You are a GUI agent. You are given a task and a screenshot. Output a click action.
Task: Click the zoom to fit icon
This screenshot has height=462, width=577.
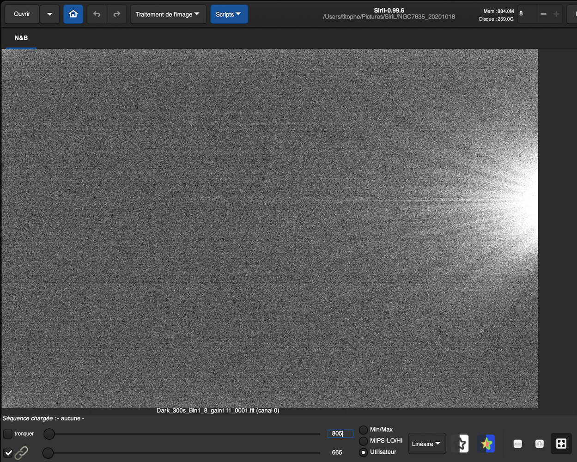[x=561, y=444]
